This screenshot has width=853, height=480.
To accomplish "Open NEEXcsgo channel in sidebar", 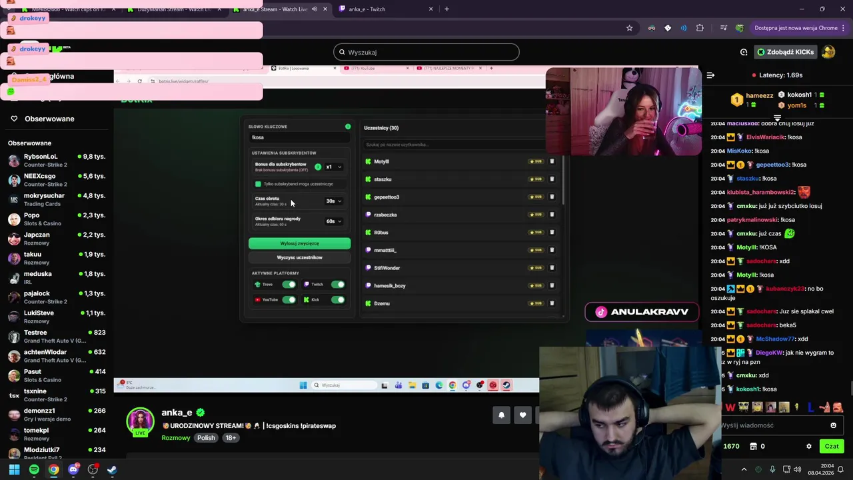I will 57,180.
